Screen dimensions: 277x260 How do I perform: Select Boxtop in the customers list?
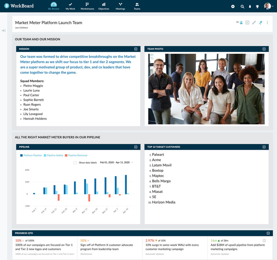(158, 171)
